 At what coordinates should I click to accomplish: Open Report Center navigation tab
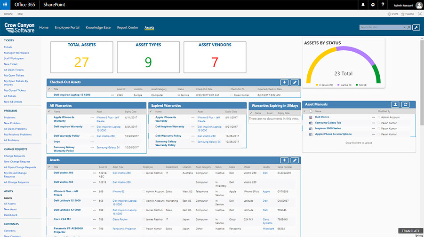pyautogui.click(x=128, y=28)
